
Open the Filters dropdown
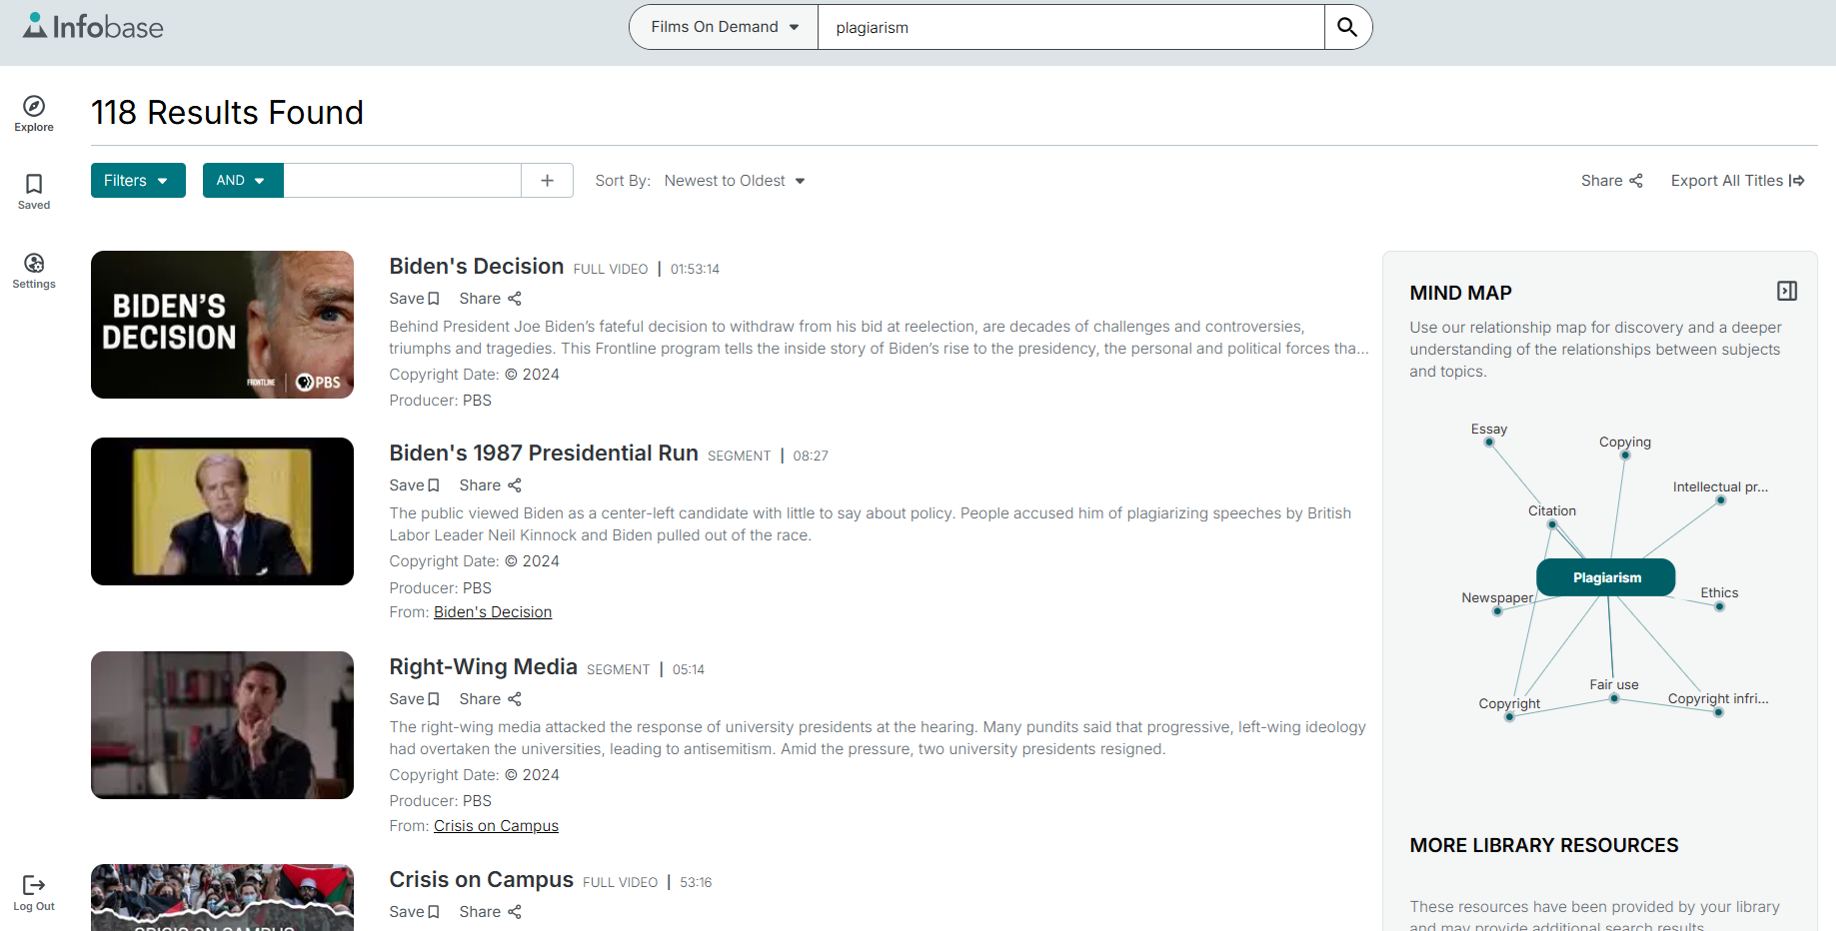pos(137,180)
